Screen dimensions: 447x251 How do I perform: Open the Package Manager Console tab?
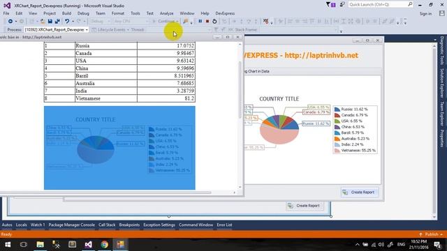coord(71,225)
